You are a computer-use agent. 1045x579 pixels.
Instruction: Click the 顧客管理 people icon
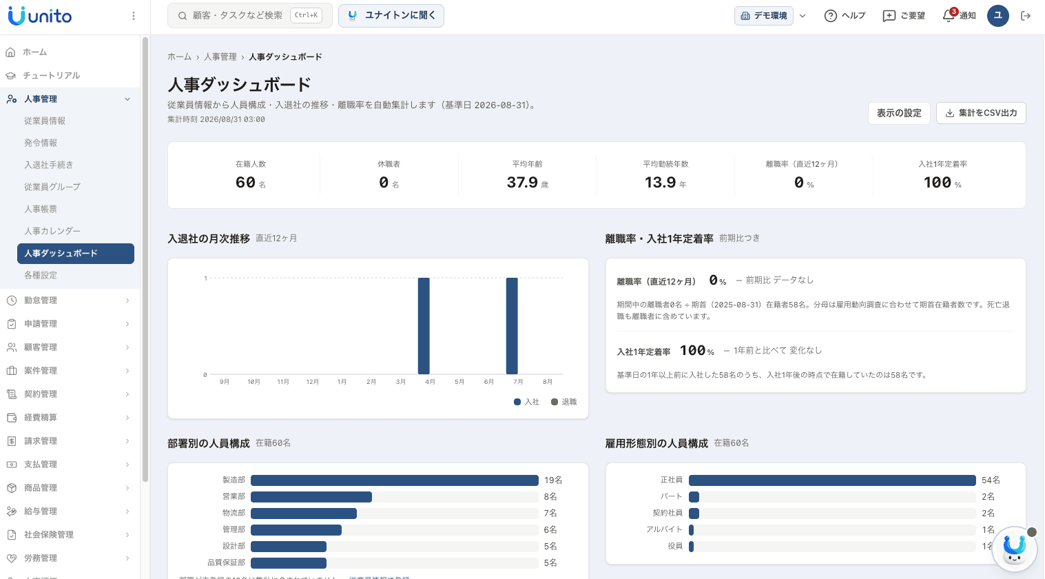tap(11, 347)
